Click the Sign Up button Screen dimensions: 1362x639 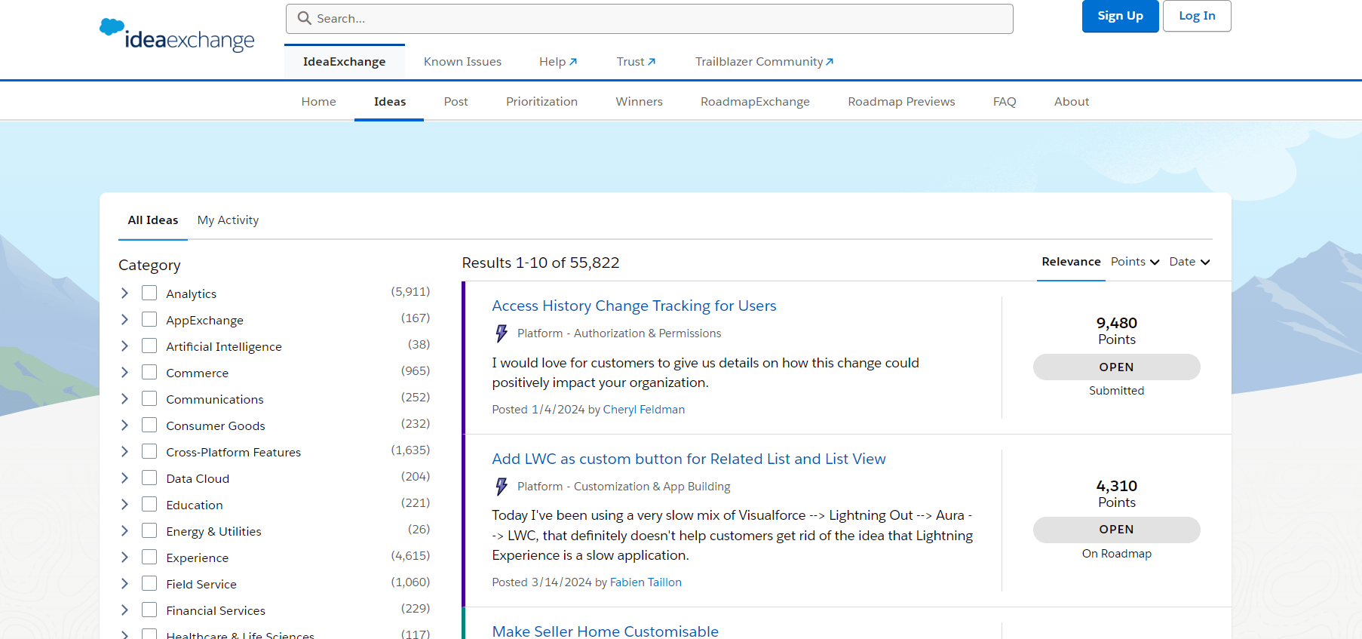click(x=1120, y=16)
